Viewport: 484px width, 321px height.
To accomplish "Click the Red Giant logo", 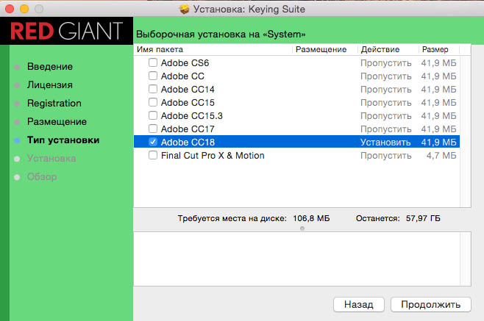I will click(66, 31).
